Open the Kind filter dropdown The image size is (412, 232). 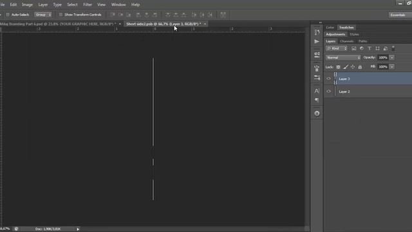337,48
